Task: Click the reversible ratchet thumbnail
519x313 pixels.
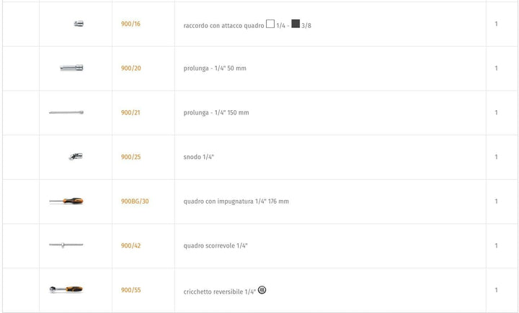Action: point(66,289)
